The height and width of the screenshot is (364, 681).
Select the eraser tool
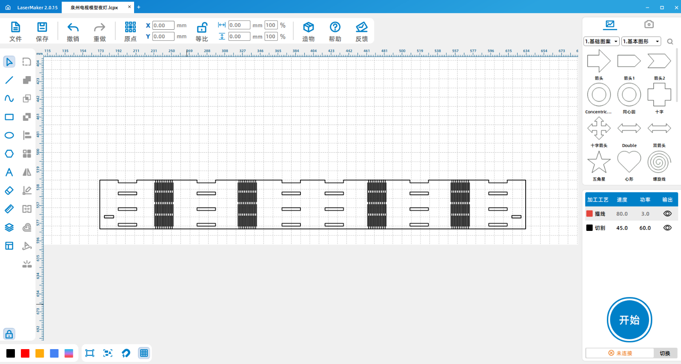point(9,191)
